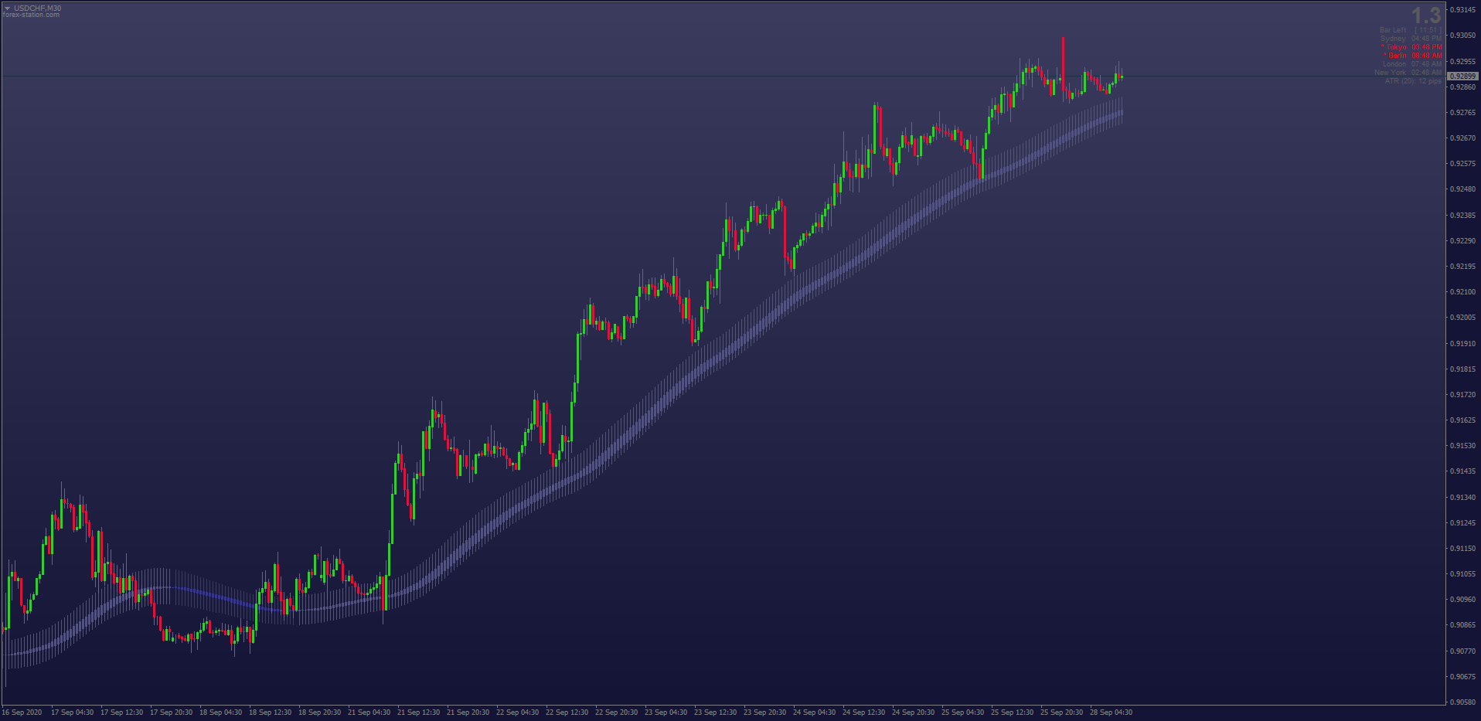Click the New York 02:48 AM line
1481x721 pixels.
tap(1408, 73)
